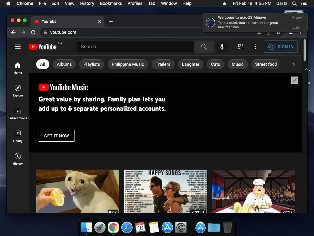Select the Albums filter chip
Image resolution: width=314 pixels, height=236 pixels.
pyautogui.click(x=64, y=64)
